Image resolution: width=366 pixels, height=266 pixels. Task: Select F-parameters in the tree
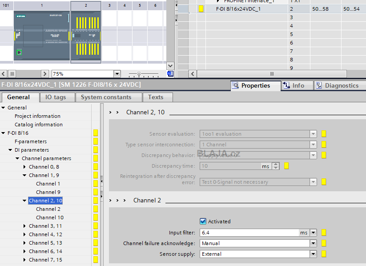31,141
